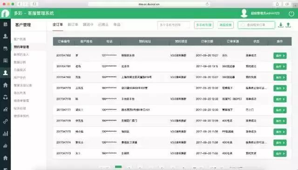Reload the page with the refresh icon
The image size is (298, 170).
coord(207,4)
